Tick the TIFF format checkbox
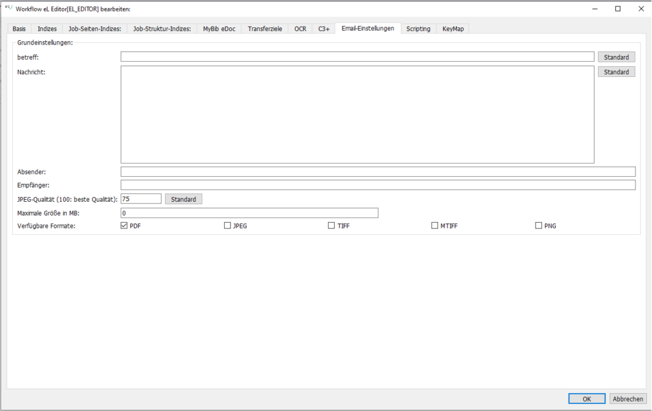 coord(331,226)
